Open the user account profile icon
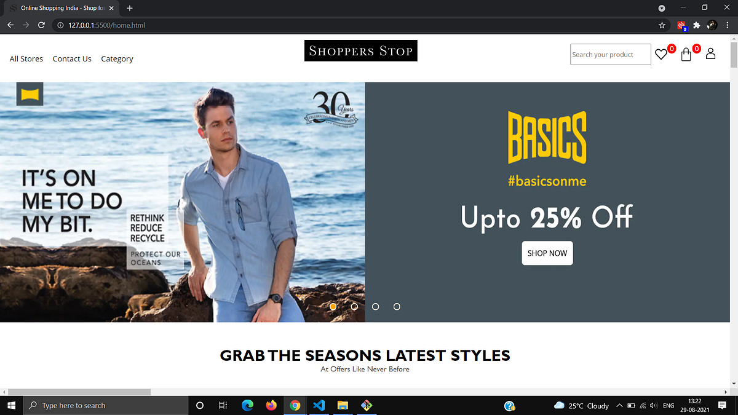 [710, 53]
